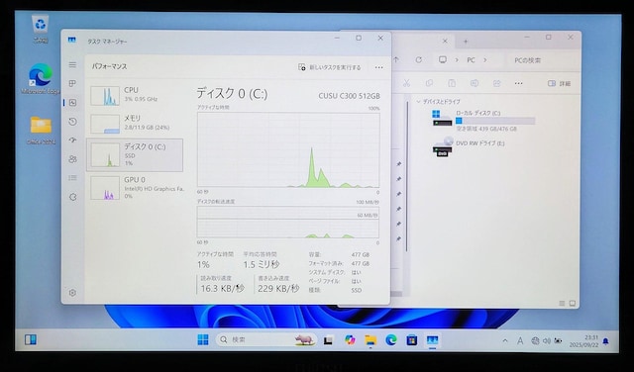Click 平均応答時間 1.5 ミリ秒 value
This screenshot has height=372, width=634.
(261, 264)
